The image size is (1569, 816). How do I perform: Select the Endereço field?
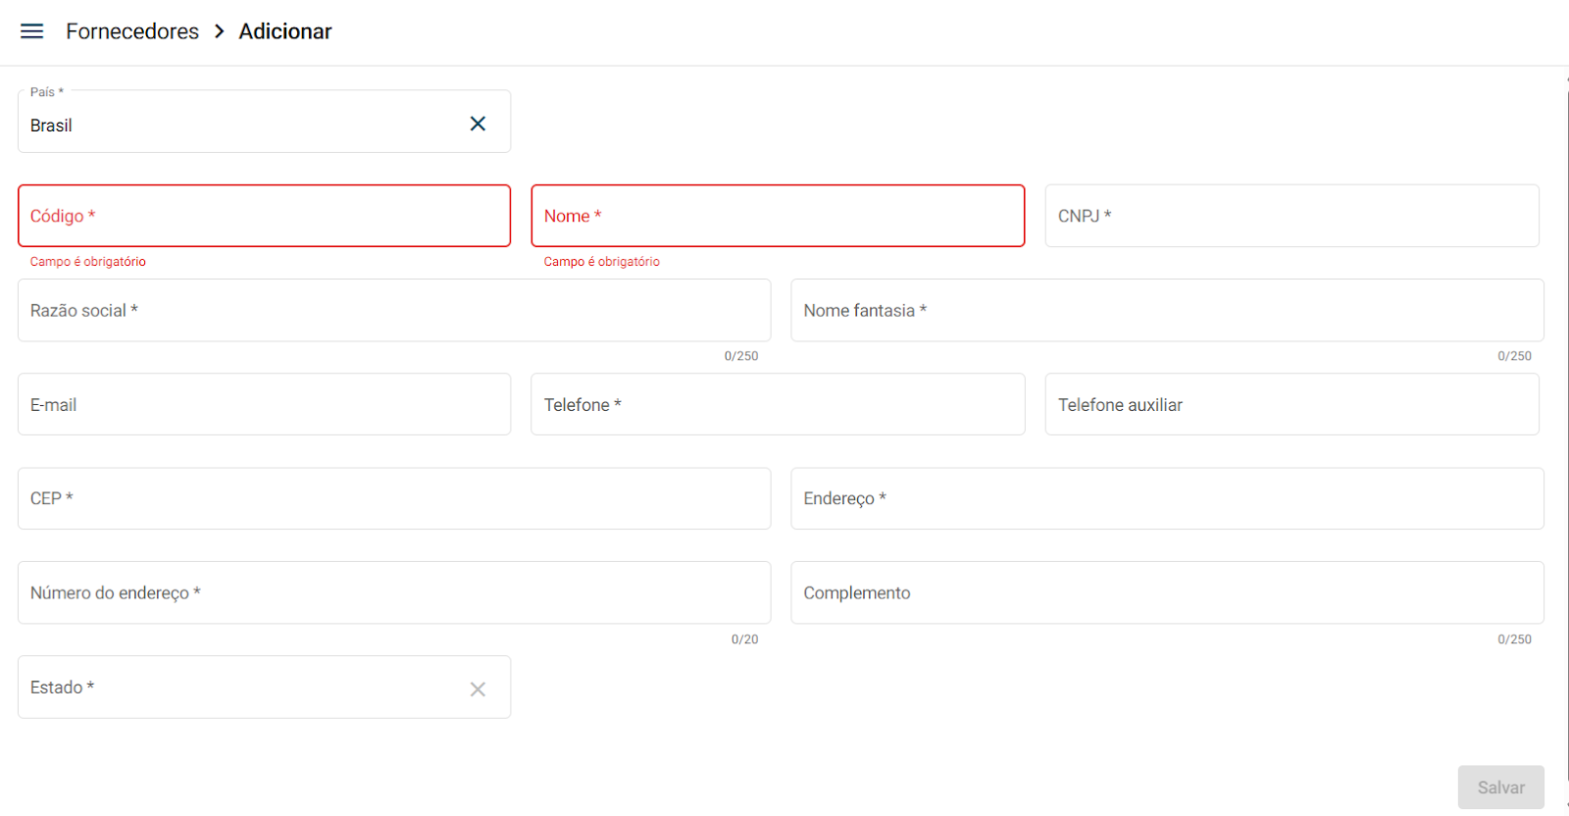coord(1167,499)
